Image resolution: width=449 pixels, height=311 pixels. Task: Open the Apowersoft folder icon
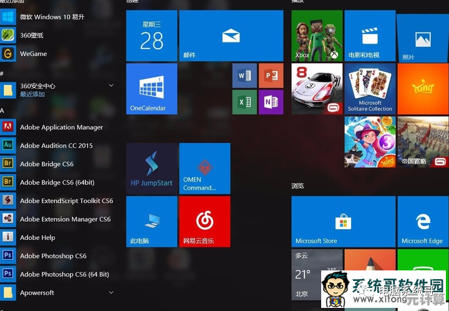(x=8, y=293)
